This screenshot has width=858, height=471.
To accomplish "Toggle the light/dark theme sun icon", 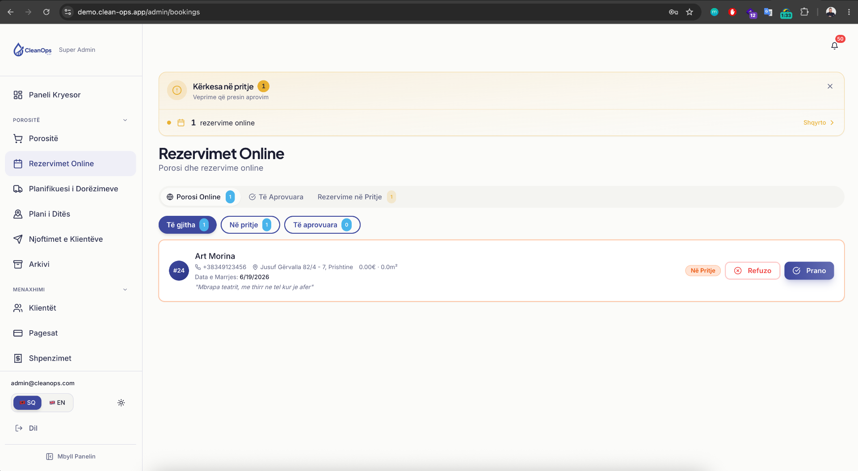I will [121, 403].
